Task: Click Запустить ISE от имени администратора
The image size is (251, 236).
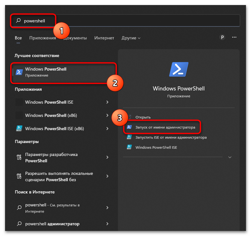Action: click(x=171, y=137)
